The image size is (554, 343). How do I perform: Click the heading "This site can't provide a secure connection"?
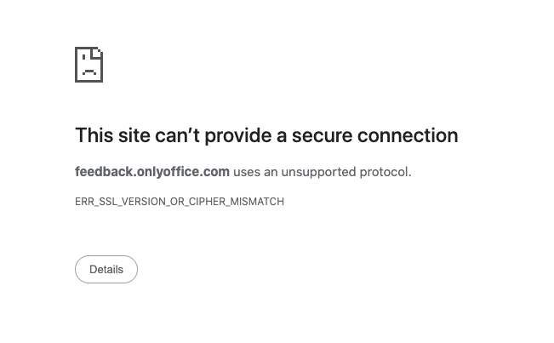pyautogui.click(x=266, y=135)
